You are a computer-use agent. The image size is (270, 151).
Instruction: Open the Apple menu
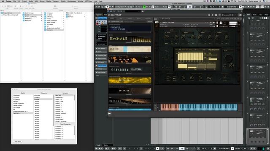pos(3,1)
